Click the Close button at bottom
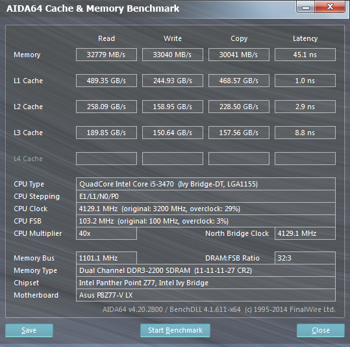350x347 pixels. point(321,330)
